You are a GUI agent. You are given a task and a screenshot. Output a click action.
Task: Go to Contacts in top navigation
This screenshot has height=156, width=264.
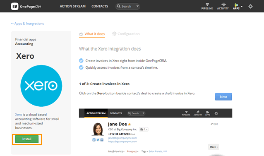pos(100,6)
